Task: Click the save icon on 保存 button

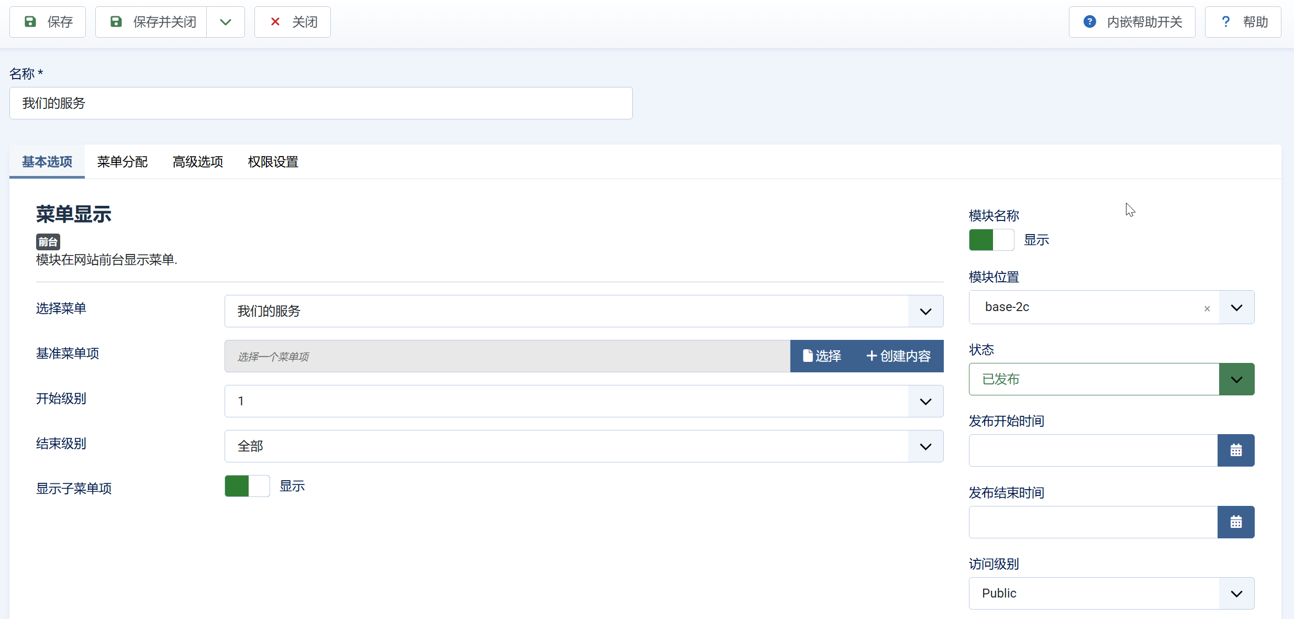Action: [x=30, y=22]
